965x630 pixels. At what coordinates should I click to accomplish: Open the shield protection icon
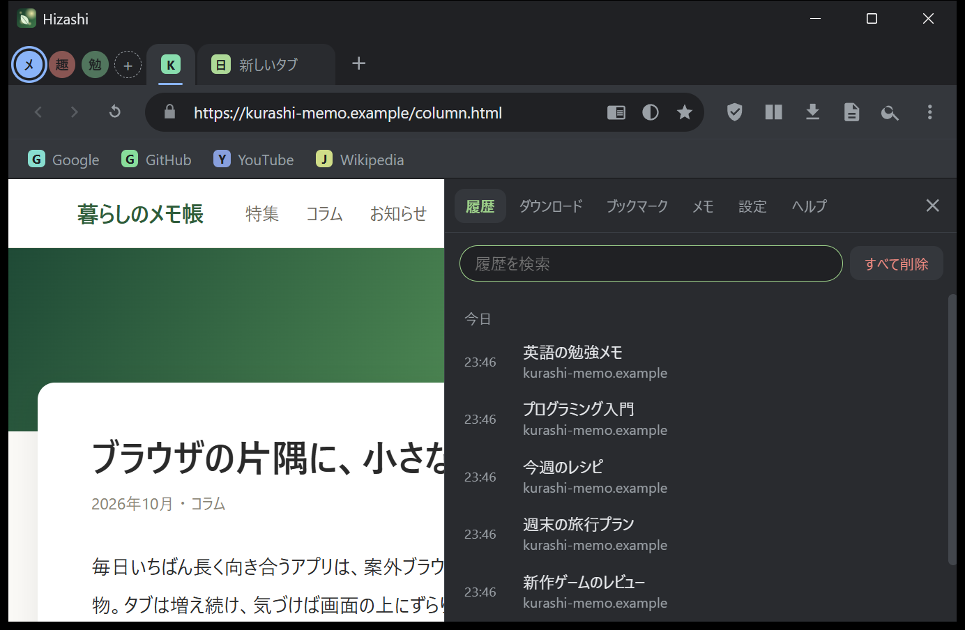(734, 112)
